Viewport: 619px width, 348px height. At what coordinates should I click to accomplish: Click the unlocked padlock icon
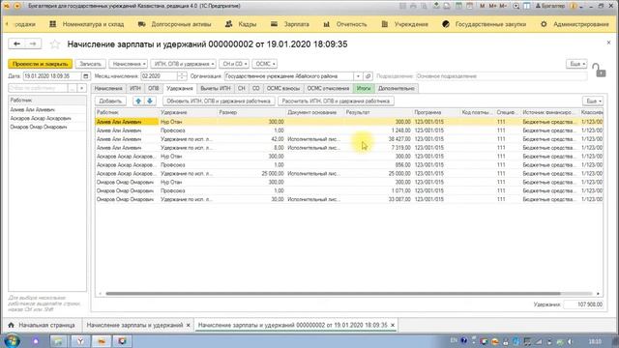600,71
